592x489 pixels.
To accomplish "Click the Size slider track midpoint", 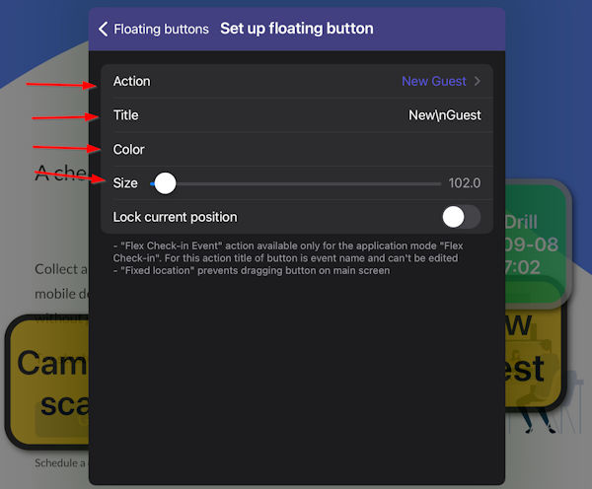I will click(x=296, y=183).
